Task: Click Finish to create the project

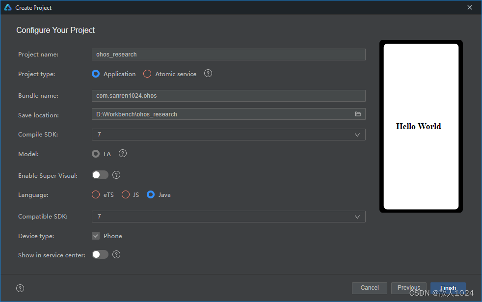Action: point(448,288)
